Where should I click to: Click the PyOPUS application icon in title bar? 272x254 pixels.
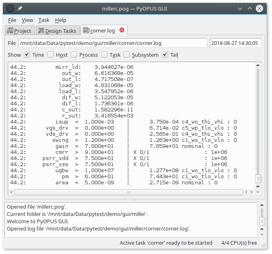11,8
